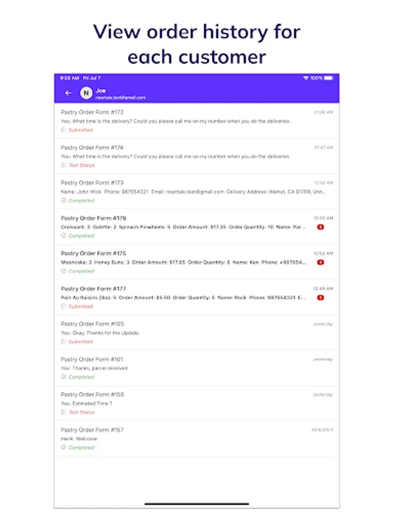This screenshot has height=524, width=393.
Task: Tap the Test Status icon on order #174
Action: (x=63, y=165)
